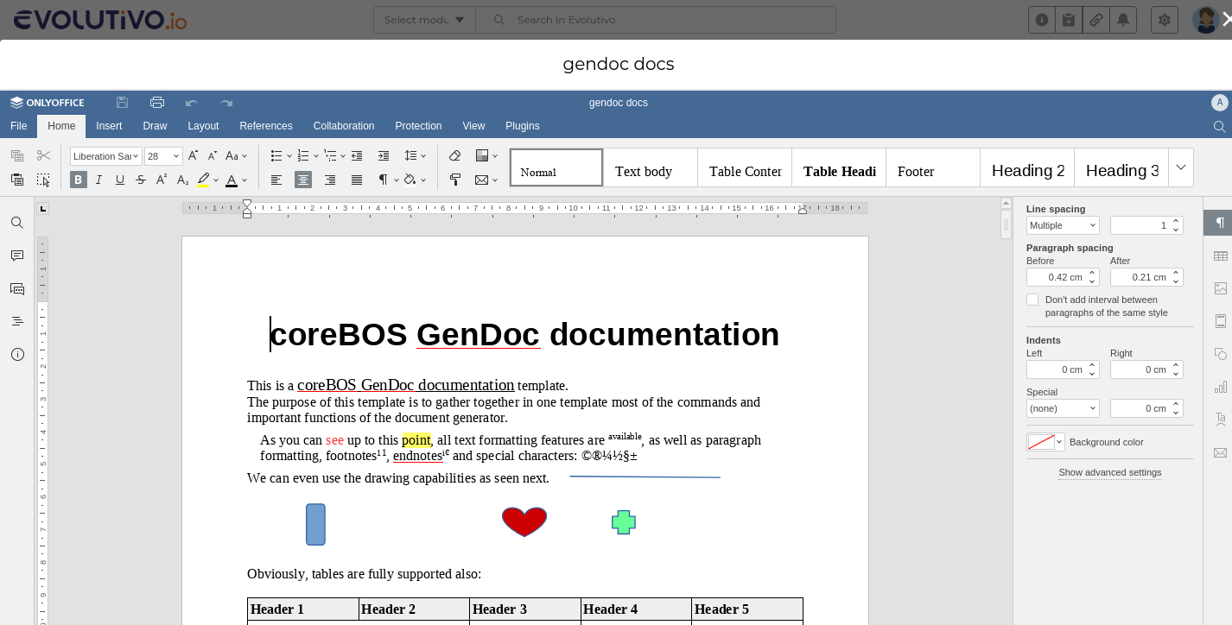The image size is (1232, 625).
Task: Open the Comments panel in left sidebar
Action: (17, 256)
